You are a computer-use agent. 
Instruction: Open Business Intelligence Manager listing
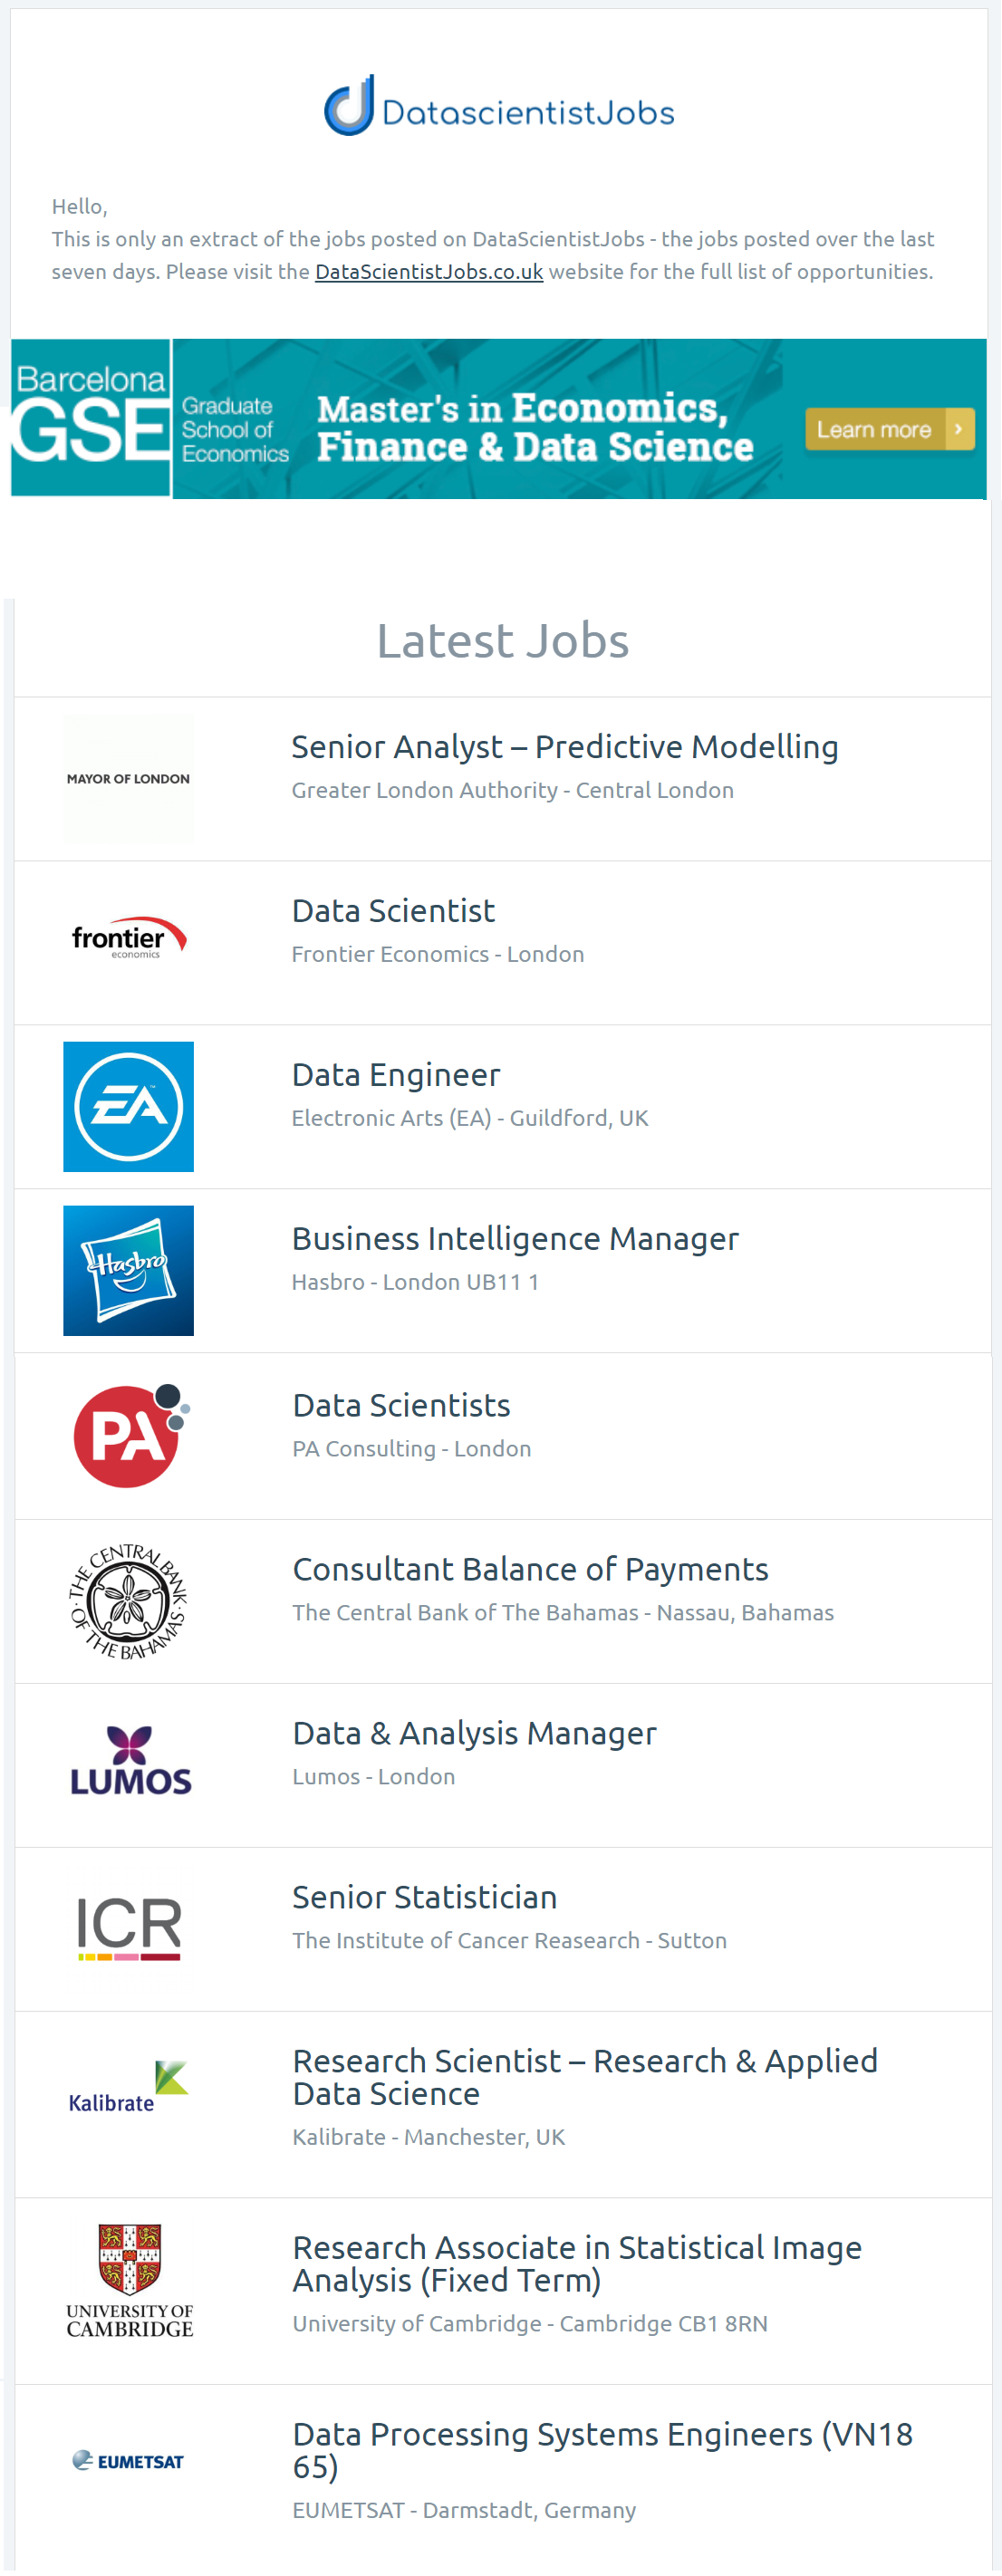pyautogui.click(x=515, y=1239)
